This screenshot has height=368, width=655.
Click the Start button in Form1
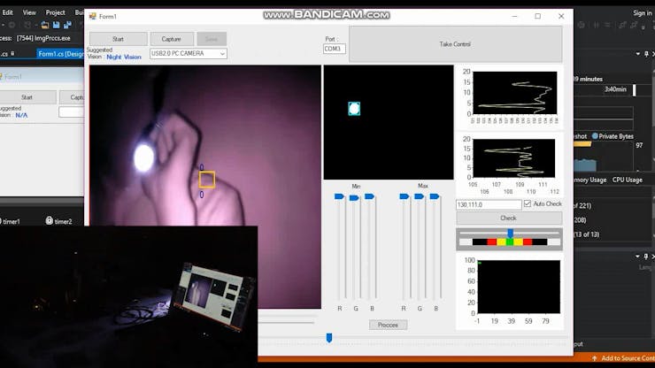click(119, 39)
